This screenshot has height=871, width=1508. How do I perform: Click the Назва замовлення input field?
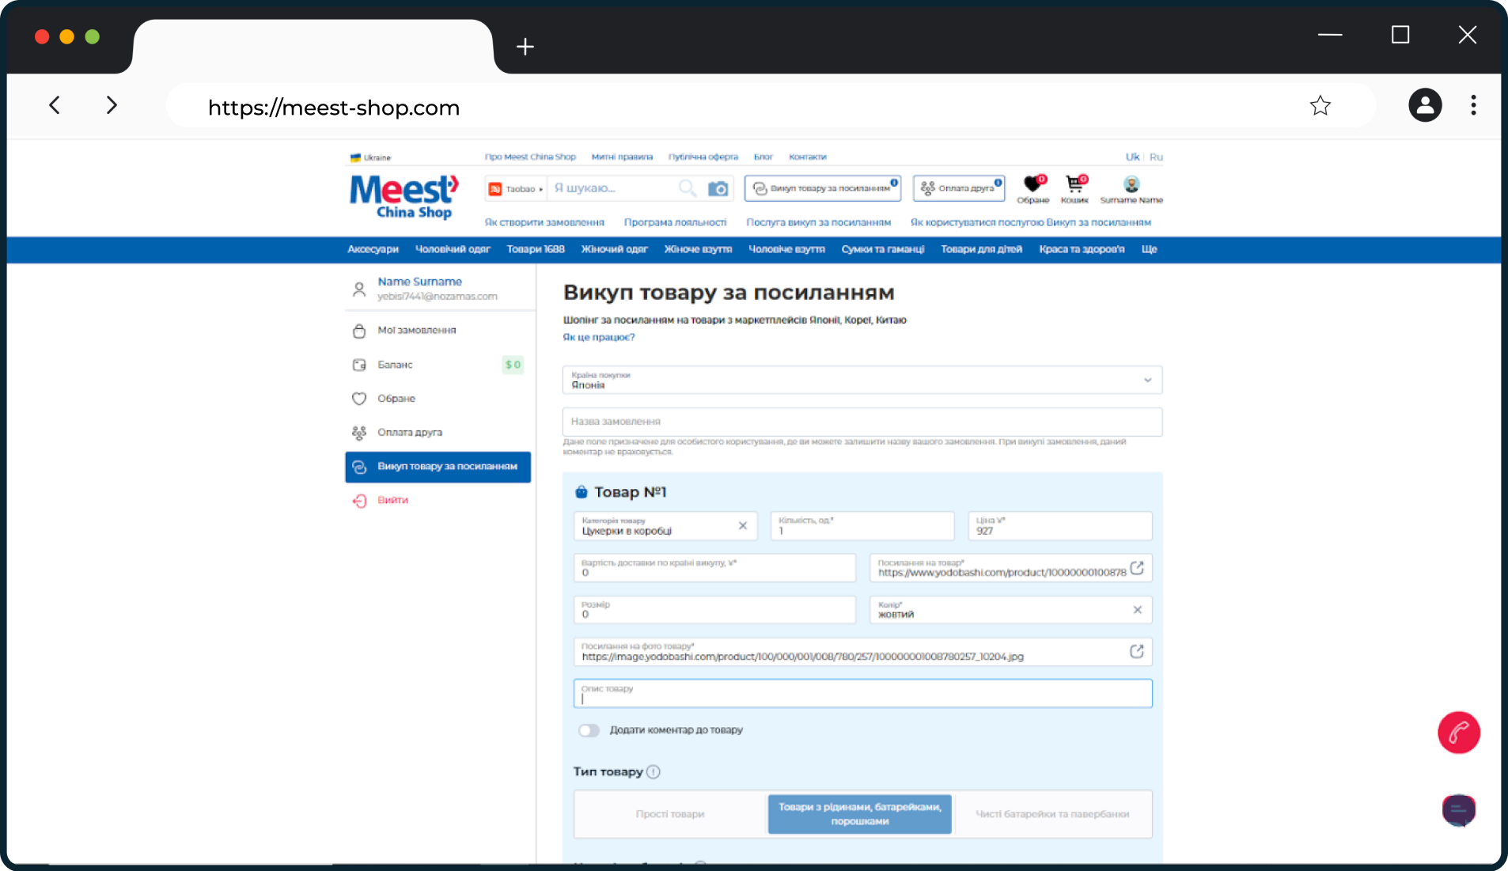(862, 422)
